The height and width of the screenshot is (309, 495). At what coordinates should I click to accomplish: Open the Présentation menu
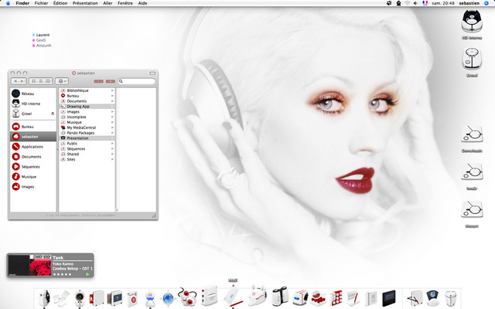(85, 3)
